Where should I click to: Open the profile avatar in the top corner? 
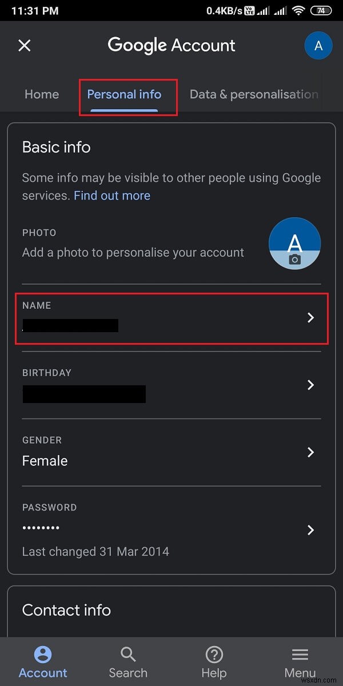pos(318,45)
